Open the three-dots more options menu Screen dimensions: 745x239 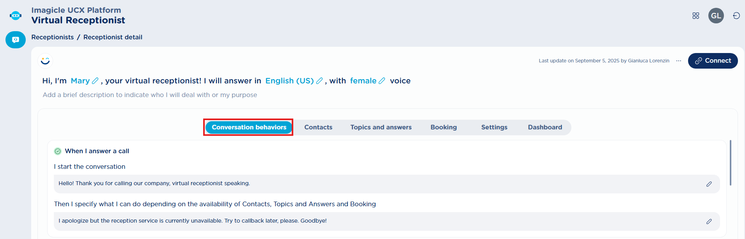(x=679, y=61)
